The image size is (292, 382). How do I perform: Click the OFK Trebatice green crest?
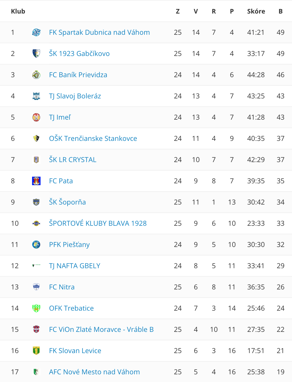coord(36,308)
